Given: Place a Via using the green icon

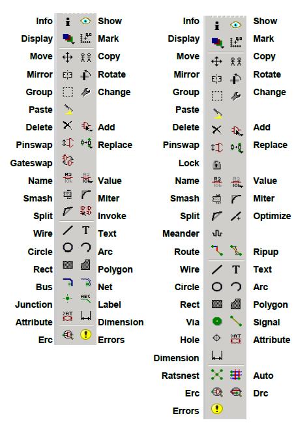Looking at the screenshot, I should (x=217, y=321).
